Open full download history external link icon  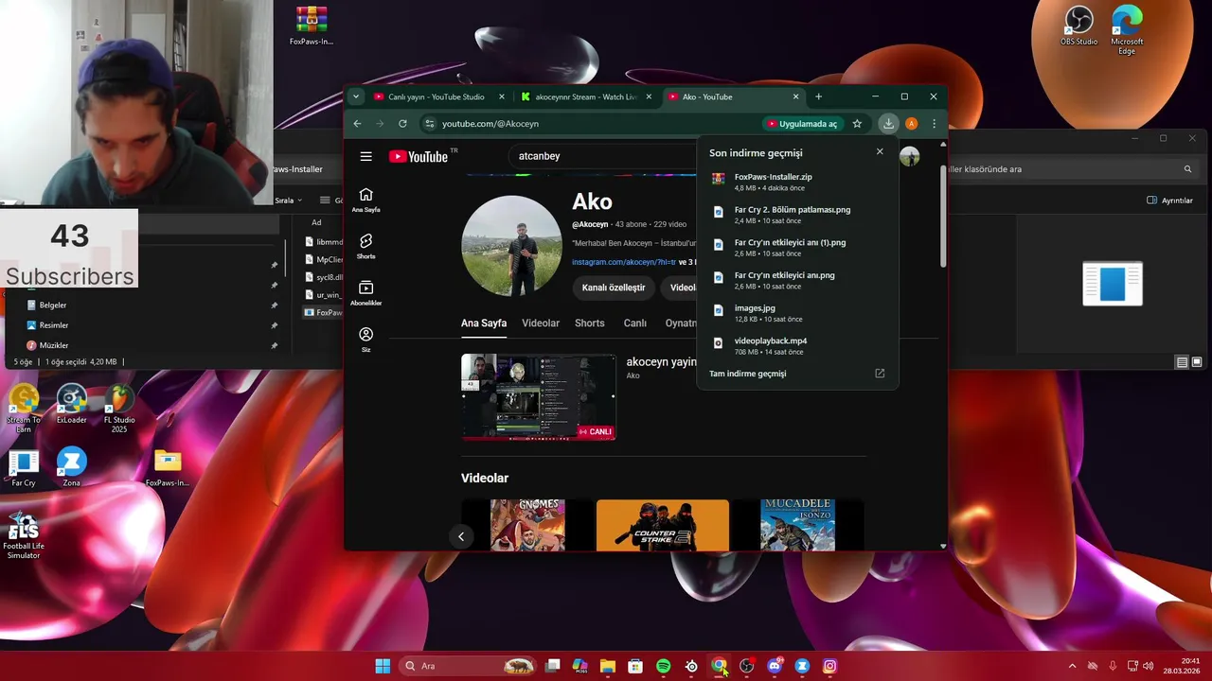pos(880,374)
